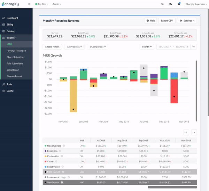Click the info icon beside Net Growth
209x191 pixels.
(x=62, y=183)
